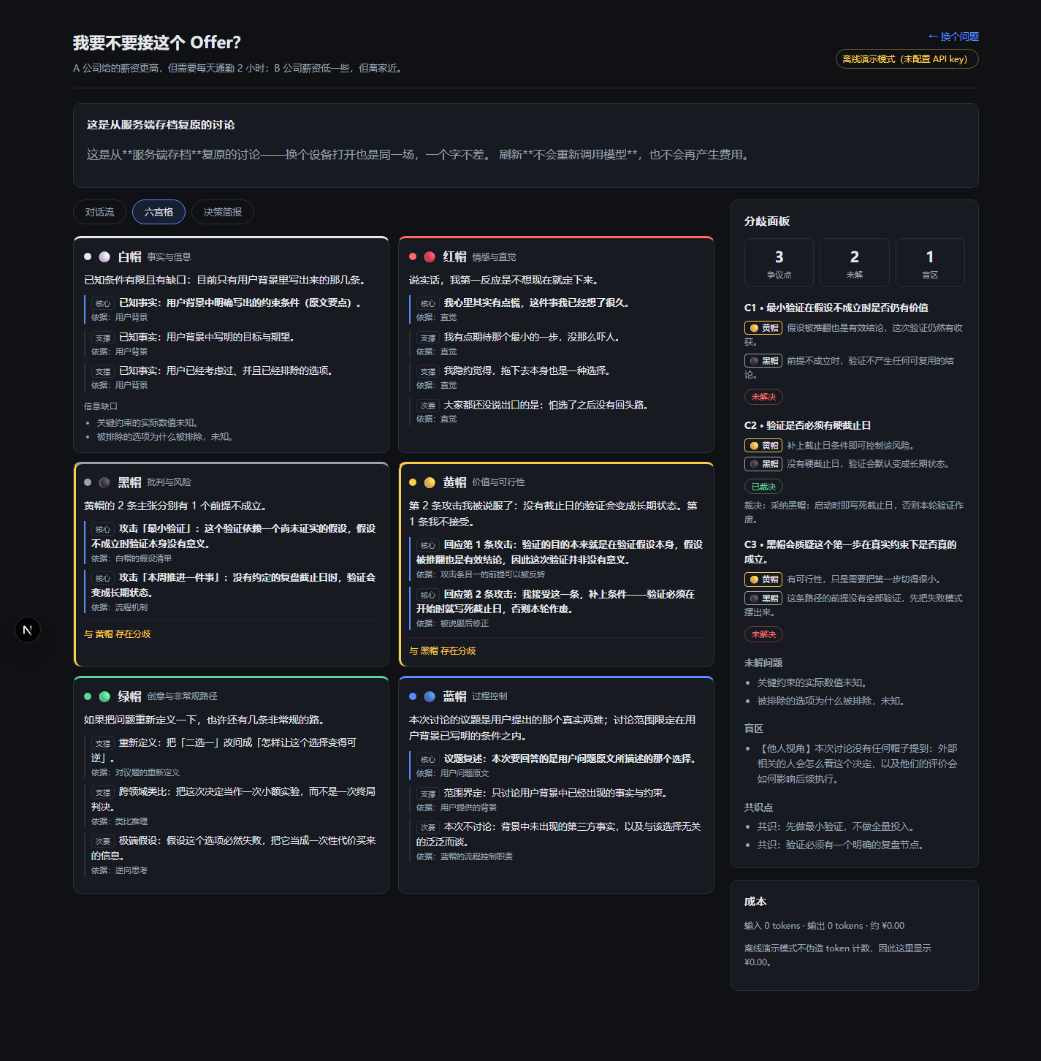
Task: Open the 决策简报 tab
Action: pos(223,212)
